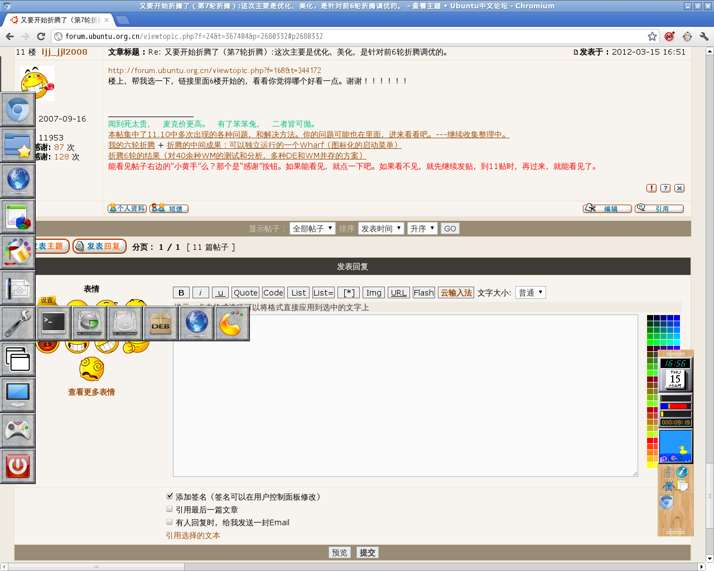The image size is (714, 571).
Task: Click the Img BBCode button
Action: click(374, 293)
